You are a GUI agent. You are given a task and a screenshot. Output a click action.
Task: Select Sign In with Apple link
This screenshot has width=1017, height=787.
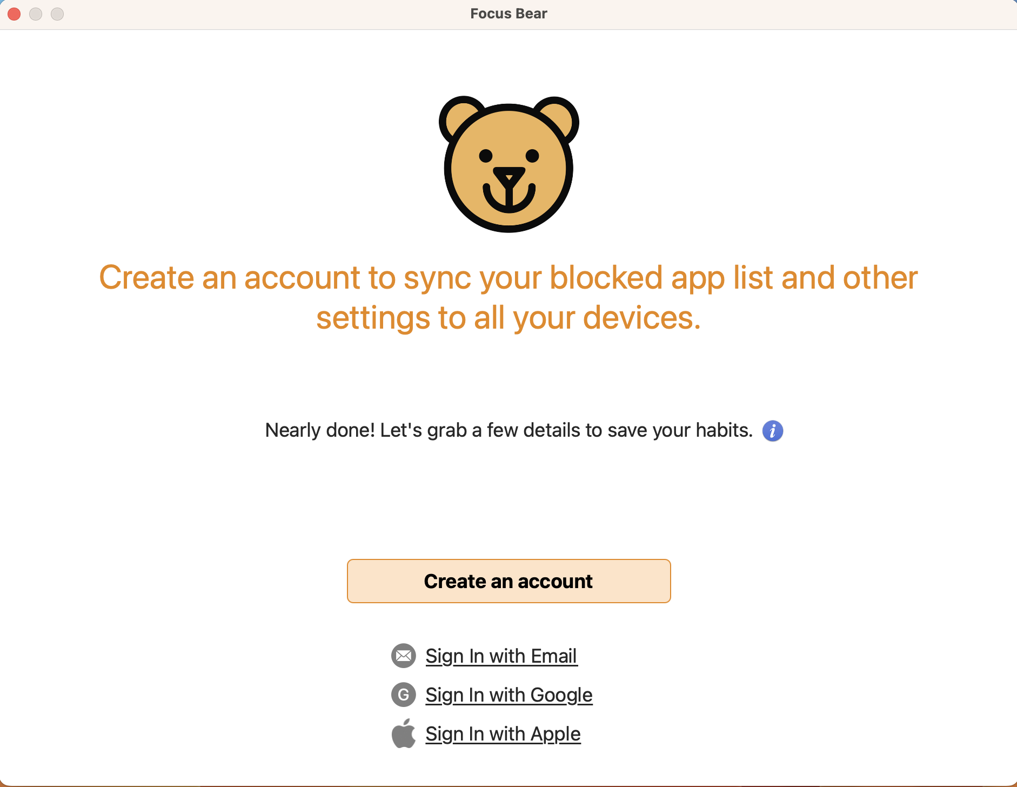[503, 733]
